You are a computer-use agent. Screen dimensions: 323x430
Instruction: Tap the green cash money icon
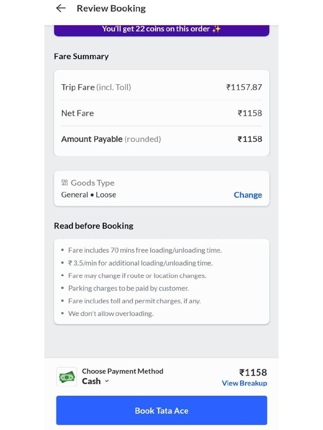click(x=67, y=377)
